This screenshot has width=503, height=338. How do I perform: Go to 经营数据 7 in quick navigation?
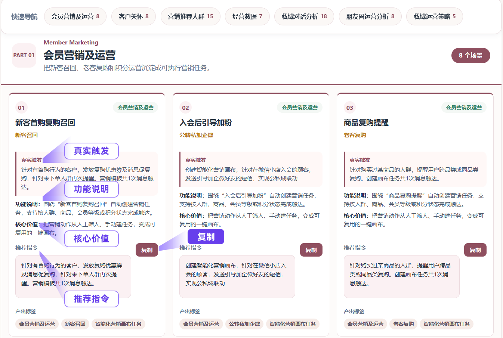coord(247,16)
